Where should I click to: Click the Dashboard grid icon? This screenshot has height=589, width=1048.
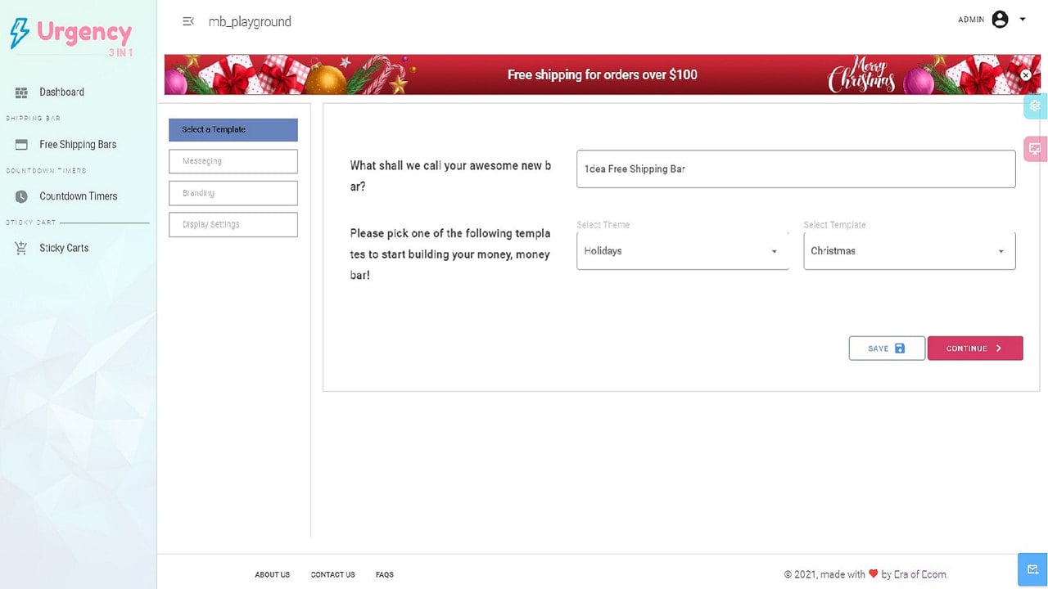21,92
